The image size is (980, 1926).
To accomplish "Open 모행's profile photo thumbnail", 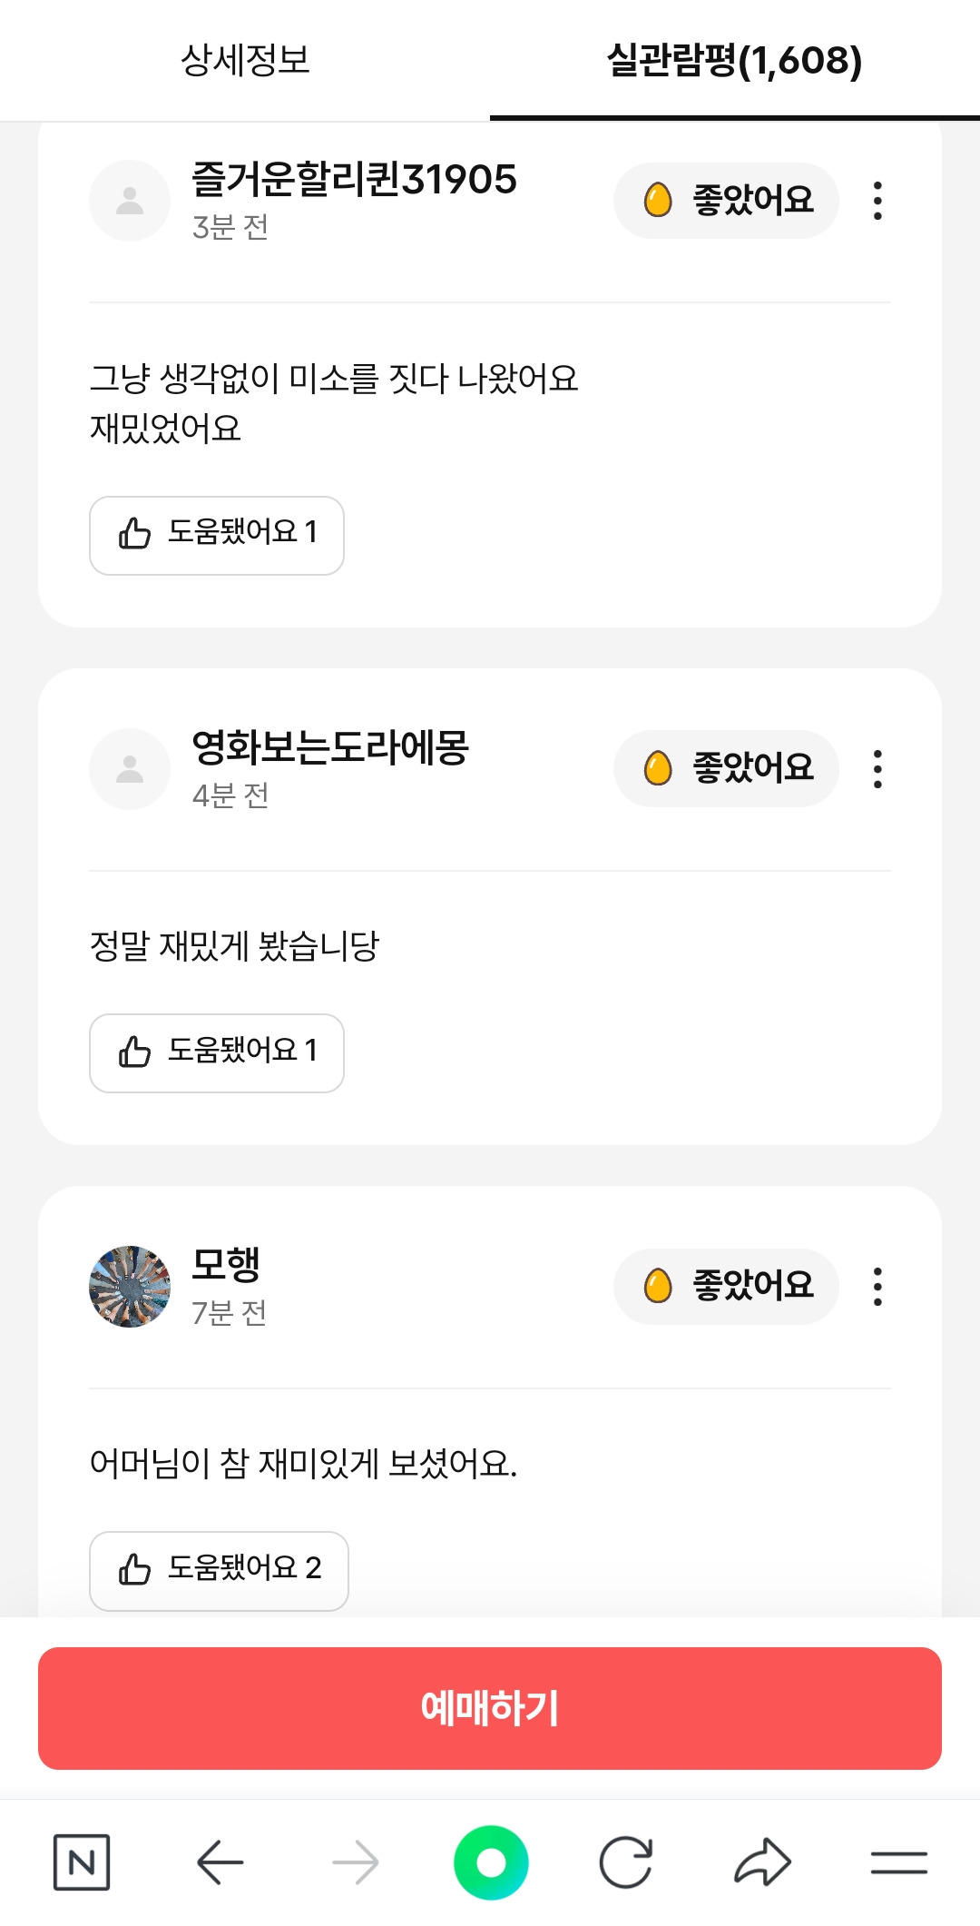I will [x=130, y=1287].
